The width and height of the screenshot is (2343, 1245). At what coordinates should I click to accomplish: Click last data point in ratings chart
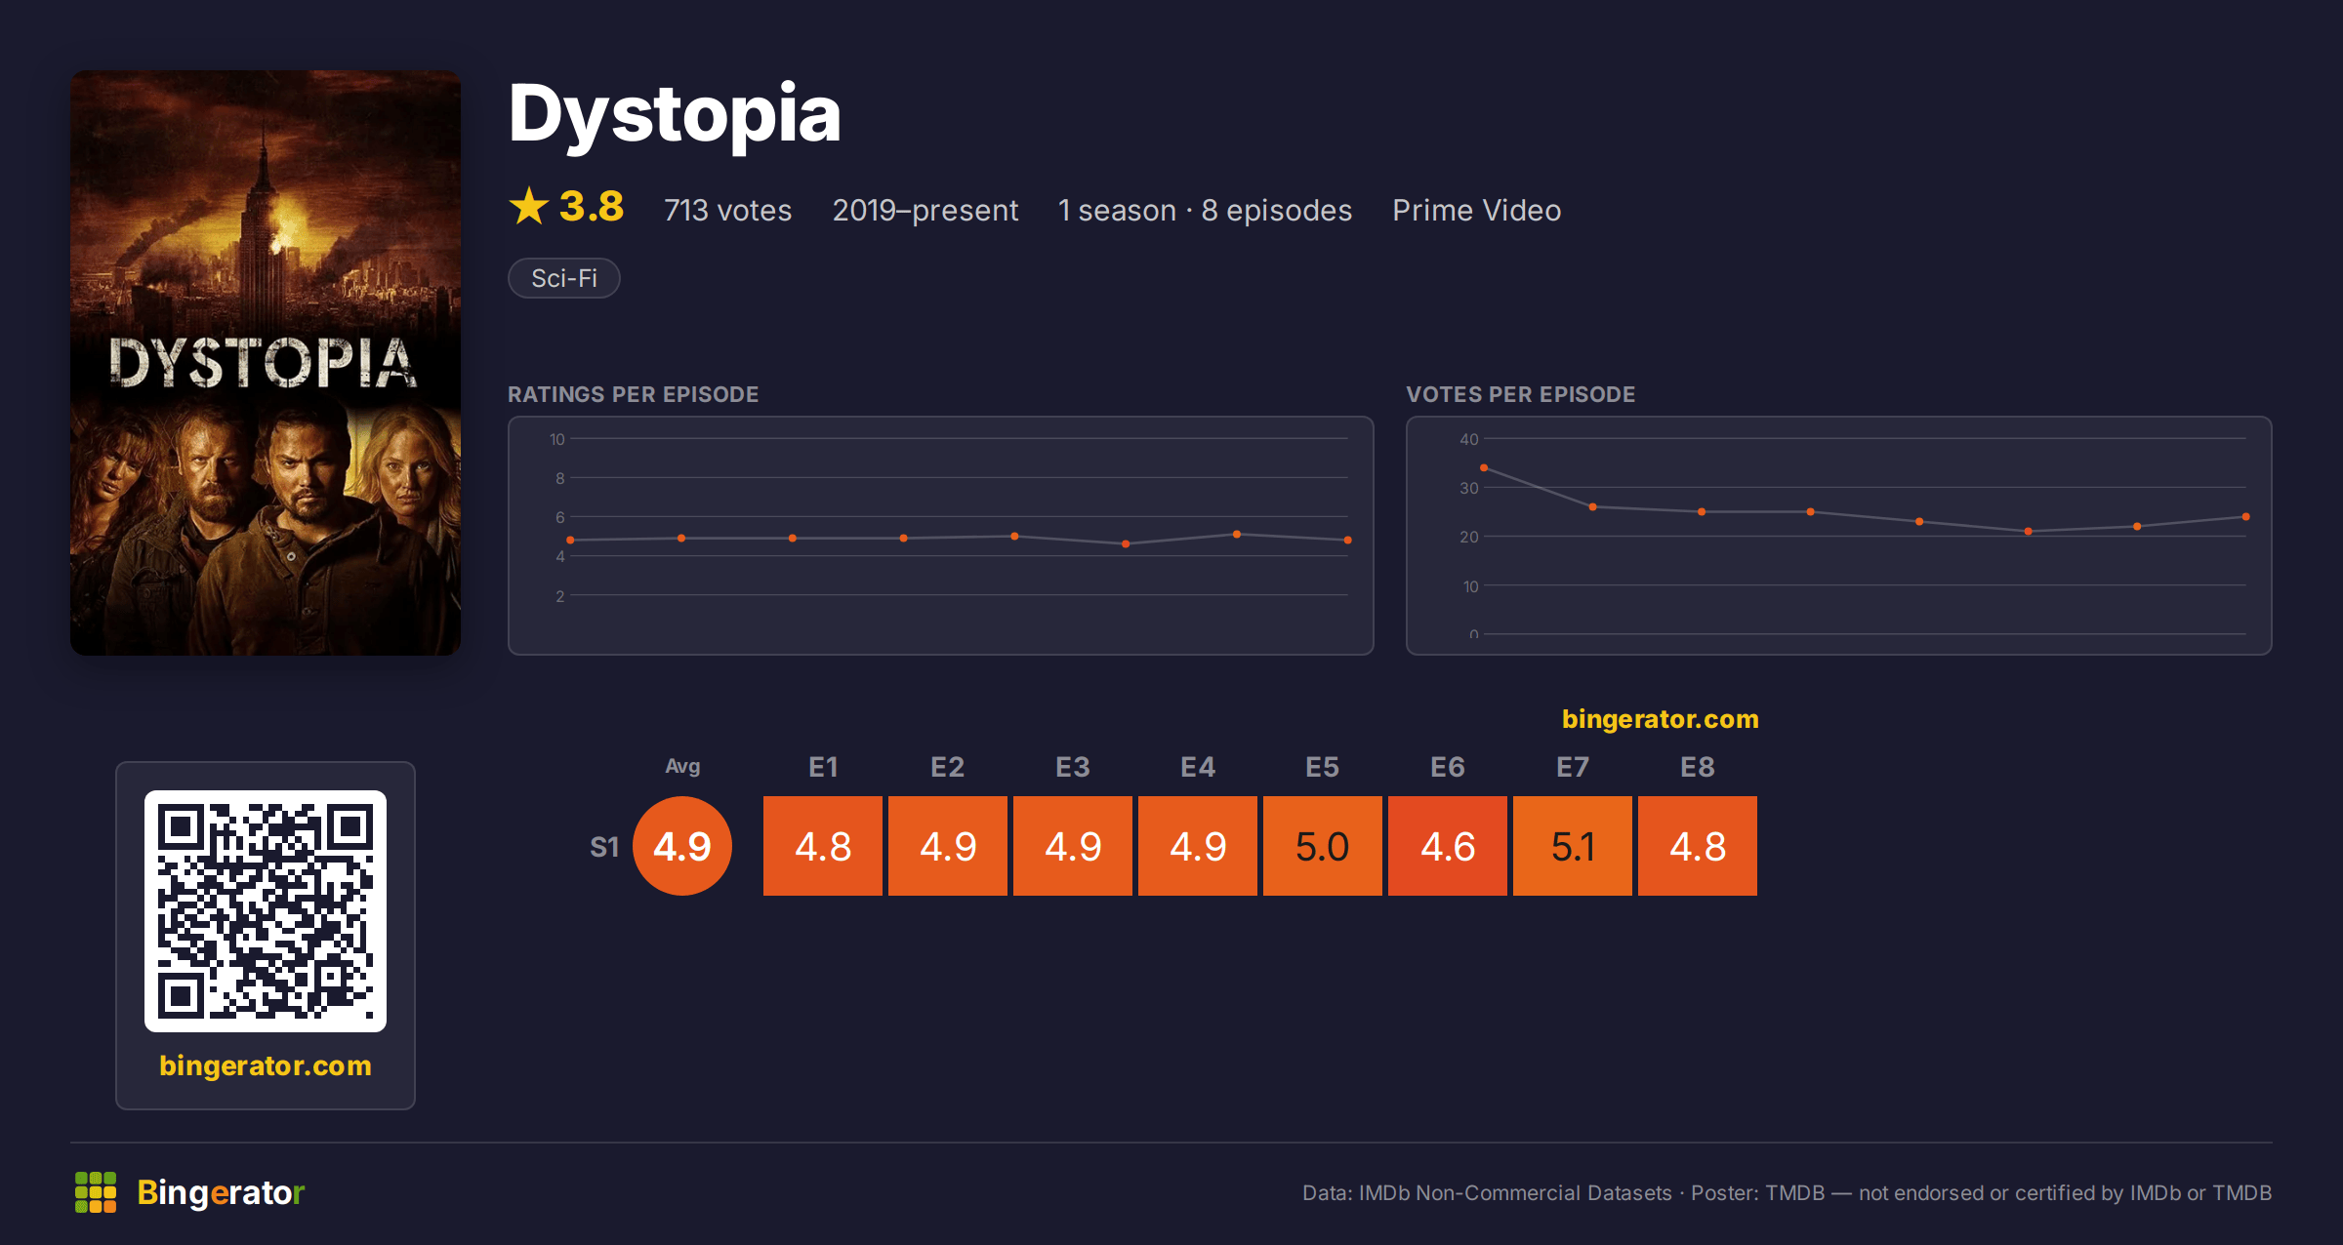pyautogui.click(x=1348, y=540)
